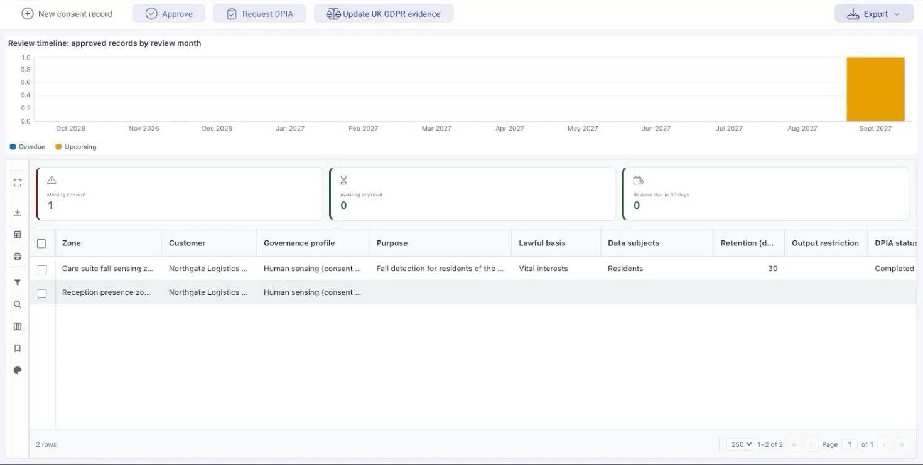The height and width of the screenshot is (465, 923).
Task: Open the theme palette icon
Action: coord(18,370)
